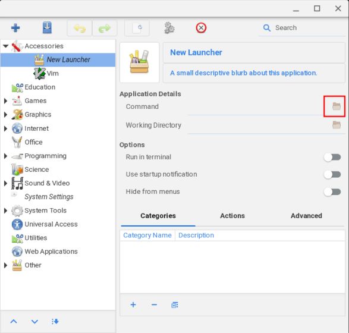Execute the launcher with the gears icon
Image resolution: width=349 pixels, height=333 pixels.
169,28
